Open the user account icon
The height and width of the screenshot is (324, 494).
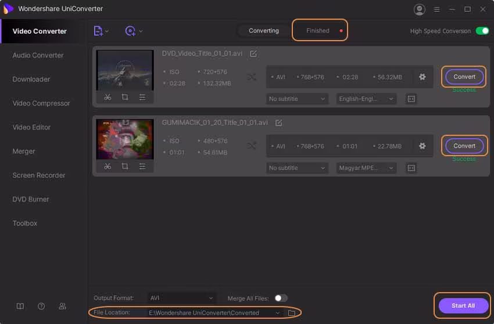(x=420, y=9)
